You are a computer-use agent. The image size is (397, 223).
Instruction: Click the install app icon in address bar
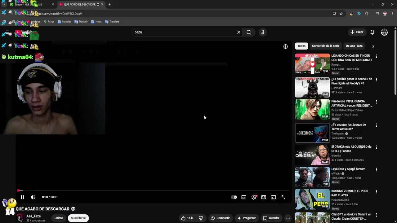(334, 14)
